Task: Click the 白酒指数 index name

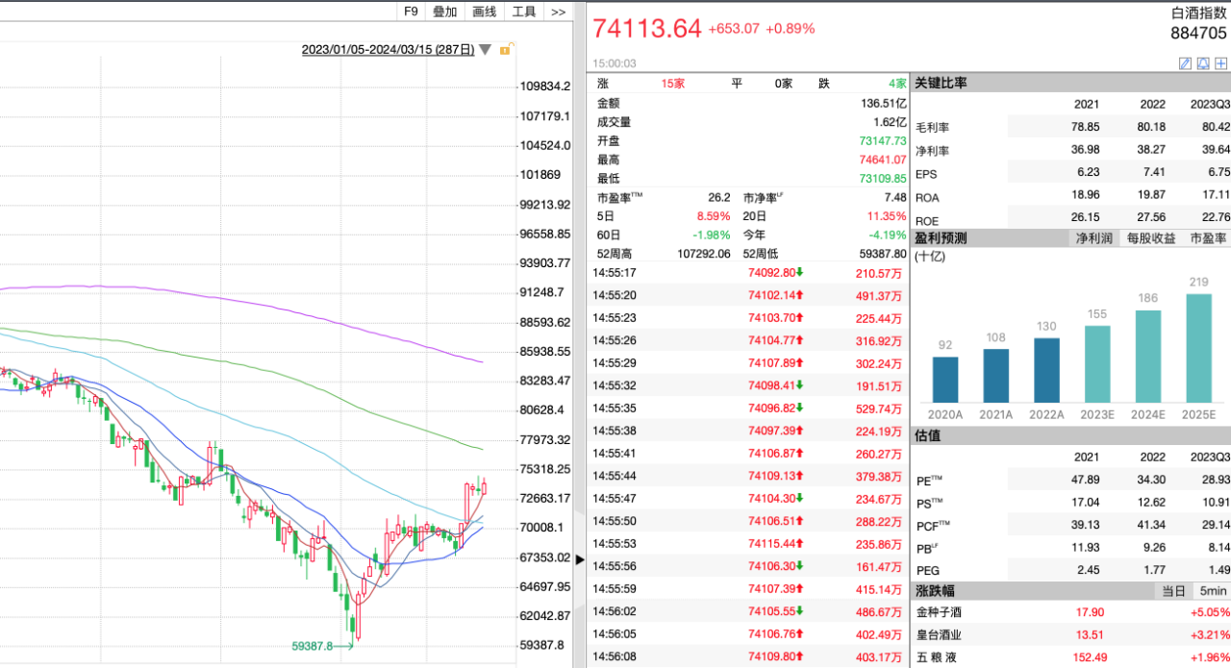Action: tap(1198, 13)
